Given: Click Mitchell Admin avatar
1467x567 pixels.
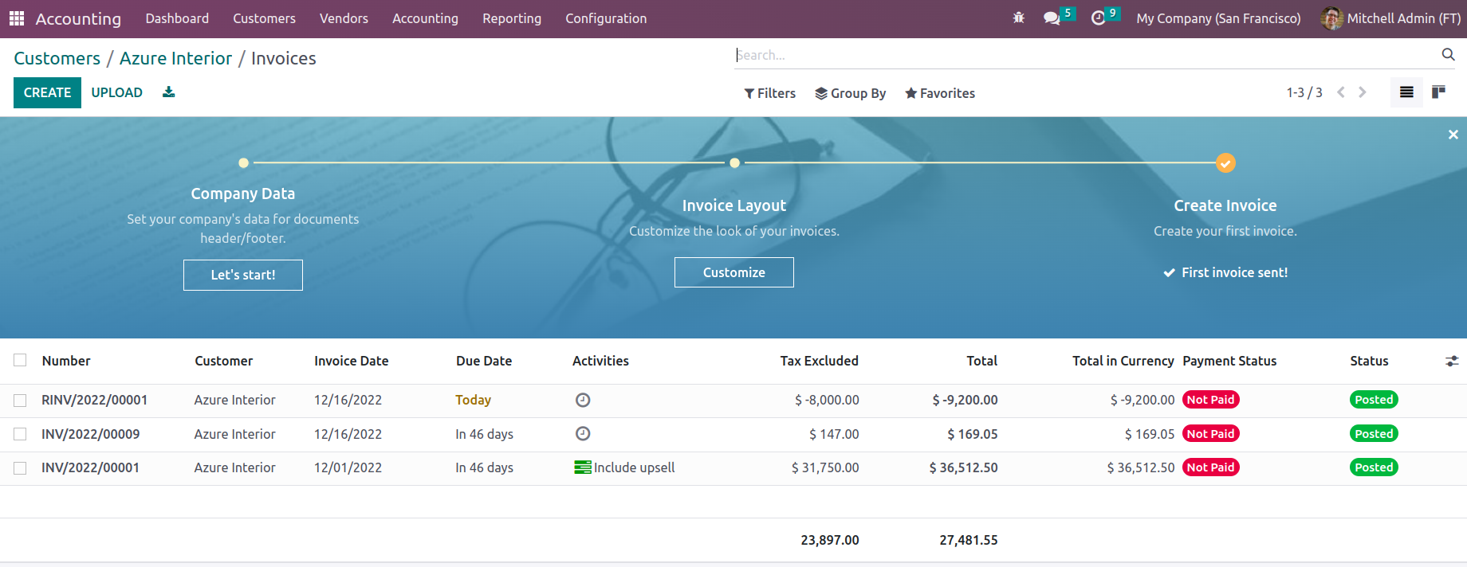Looking at the screenshot, I should (1331, 18).
